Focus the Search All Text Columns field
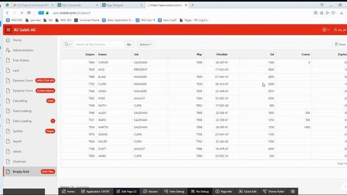347x195 pixels. pos(99,44)
